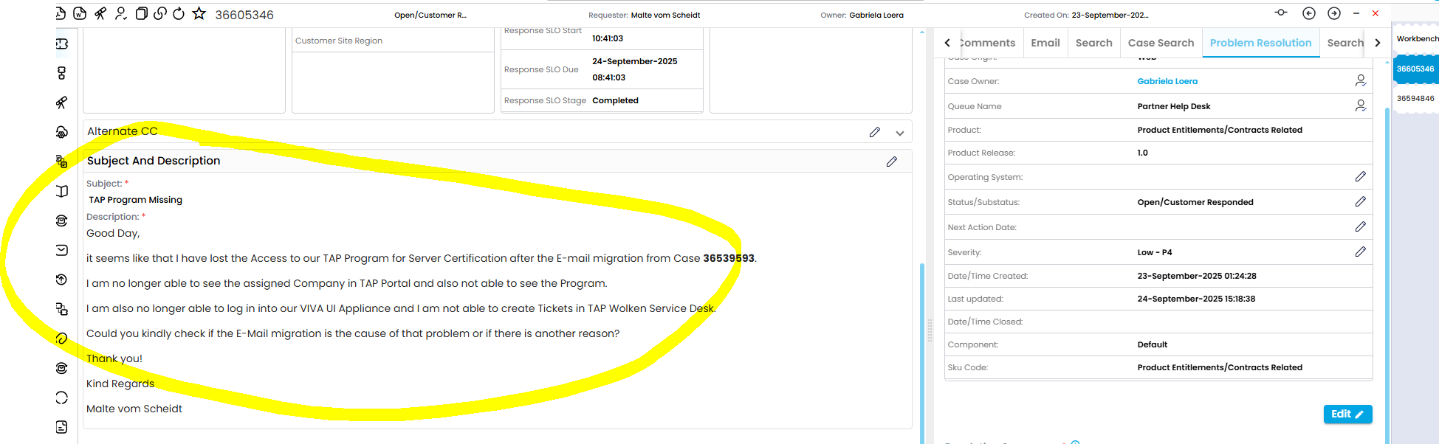
Task: Open the Gabriela Loera case owner link
Action: 1167,81
